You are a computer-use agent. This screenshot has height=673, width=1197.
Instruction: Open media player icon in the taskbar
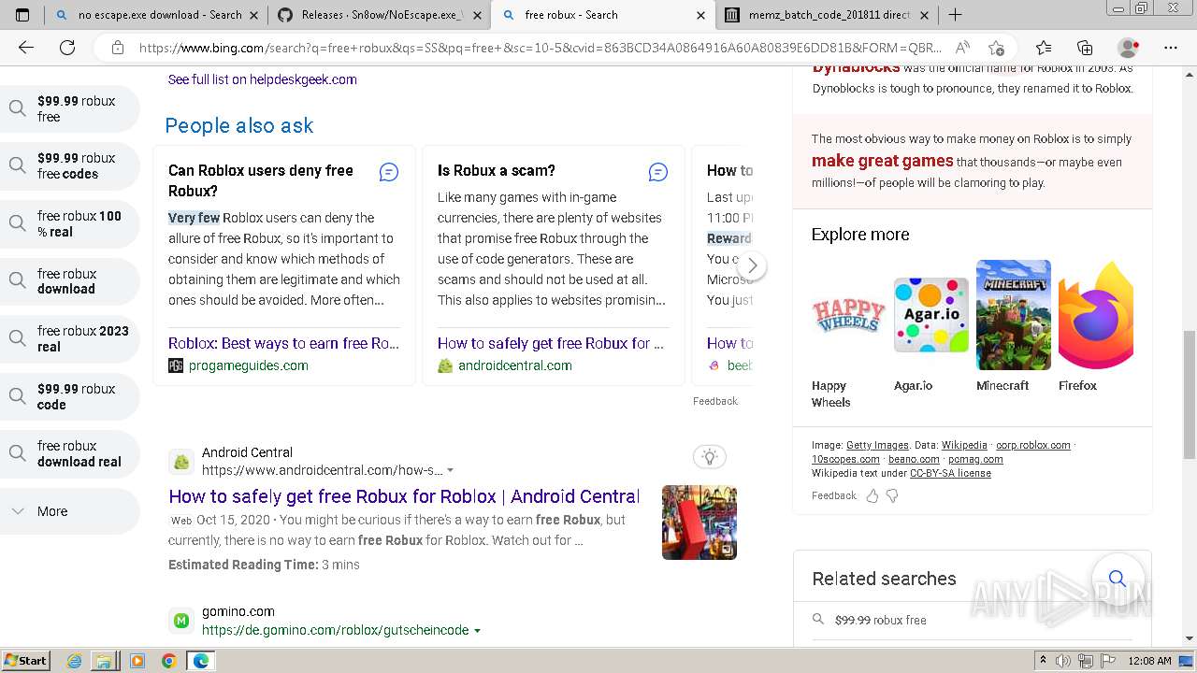click(x=137, y=661)
